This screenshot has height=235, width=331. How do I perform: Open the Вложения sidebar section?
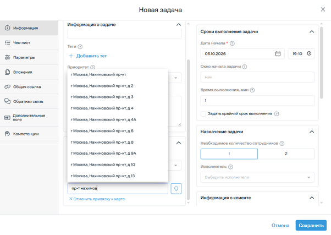point(29,72)
